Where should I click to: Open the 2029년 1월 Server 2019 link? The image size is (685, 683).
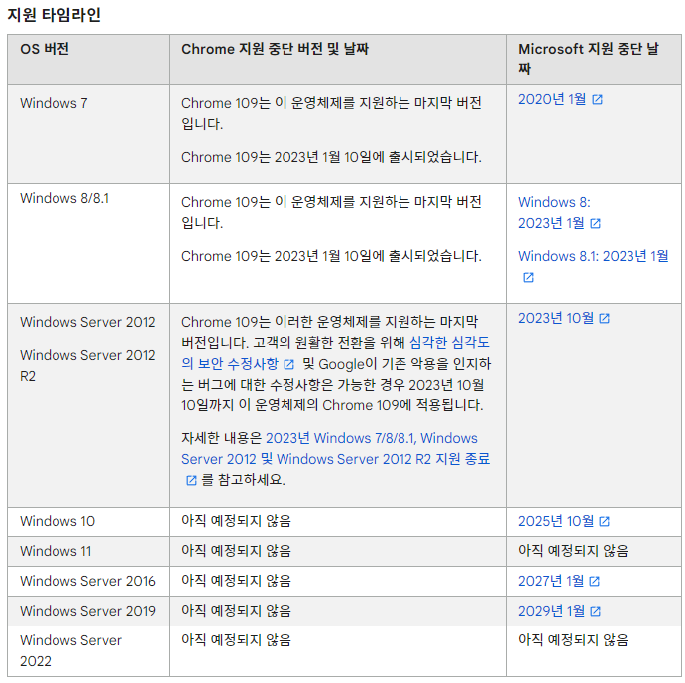click(x=552, y=611)
